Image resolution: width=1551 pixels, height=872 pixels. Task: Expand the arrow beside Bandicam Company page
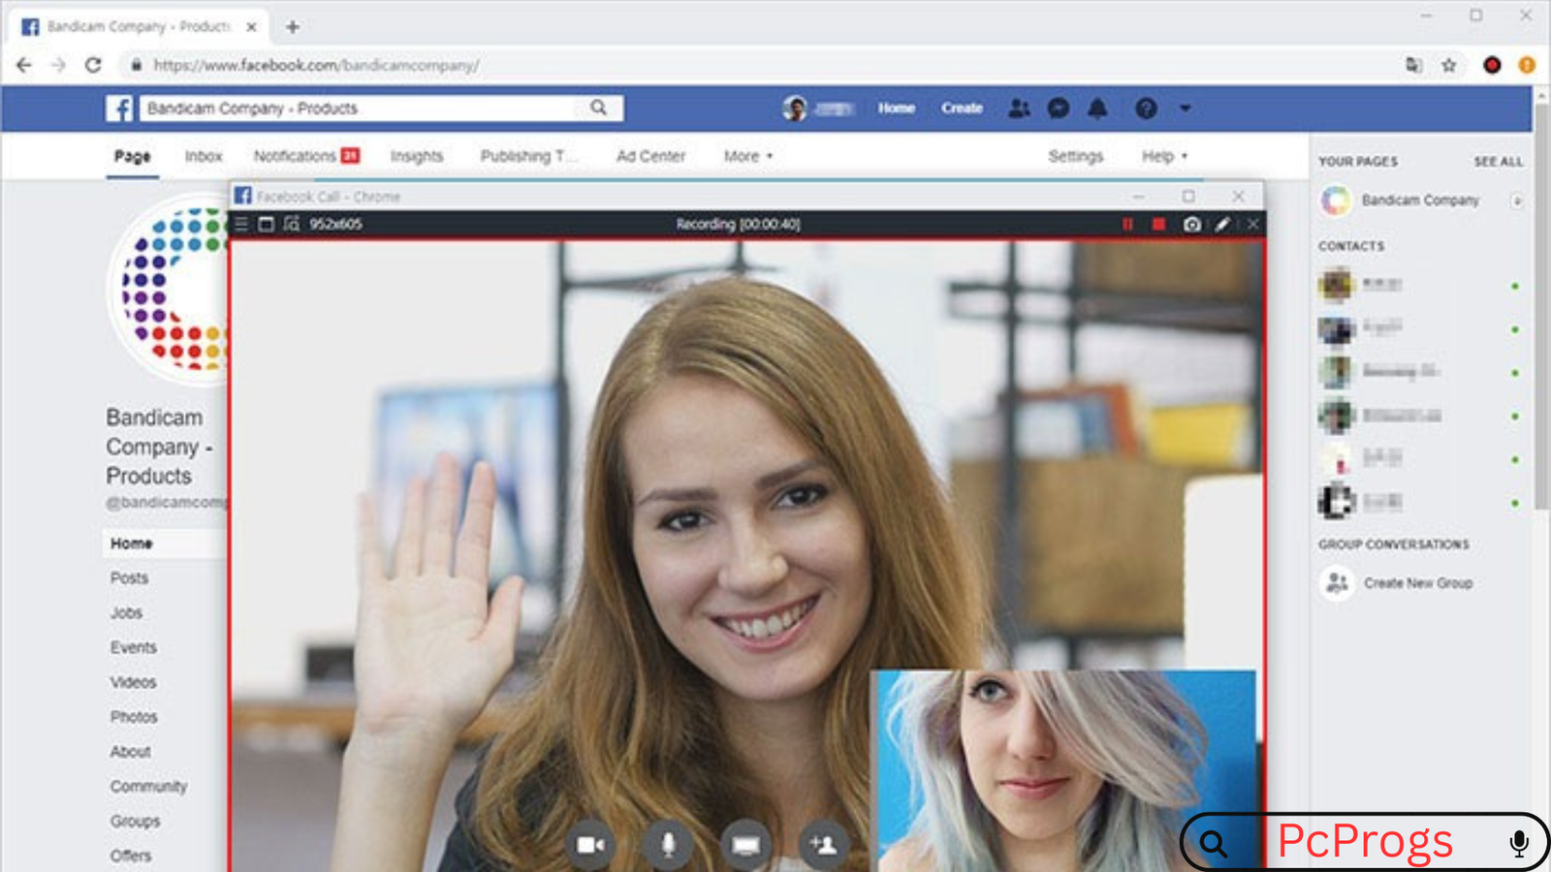point(1516,201)
